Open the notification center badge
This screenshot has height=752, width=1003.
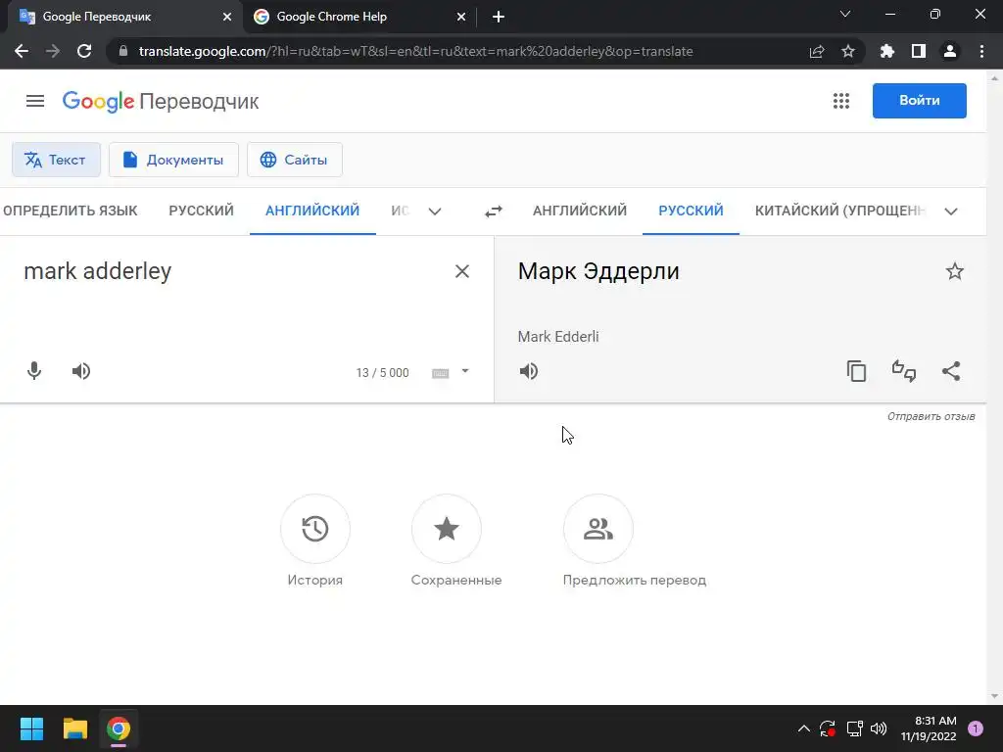click(976, 728)
